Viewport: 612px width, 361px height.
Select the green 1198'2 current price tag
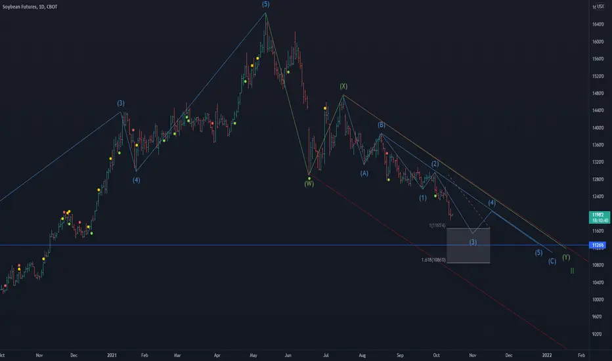(x=599, y=217)
